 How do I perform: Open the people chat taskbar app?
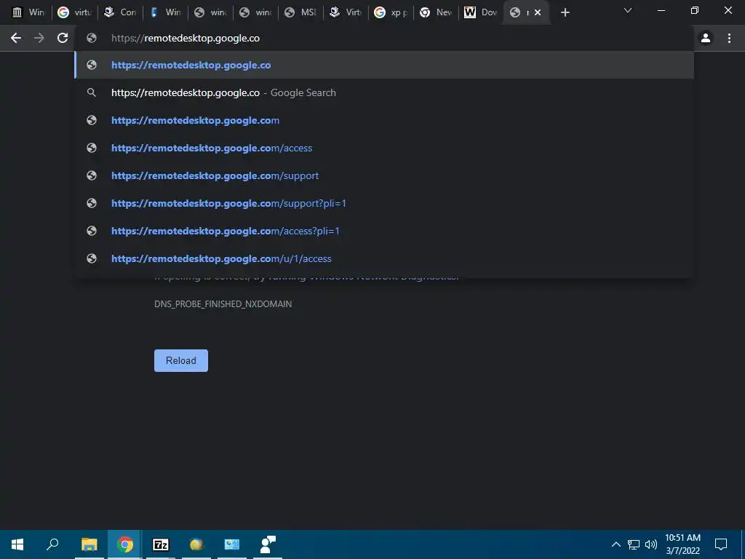pyautogui.click(x=268, y=544)
